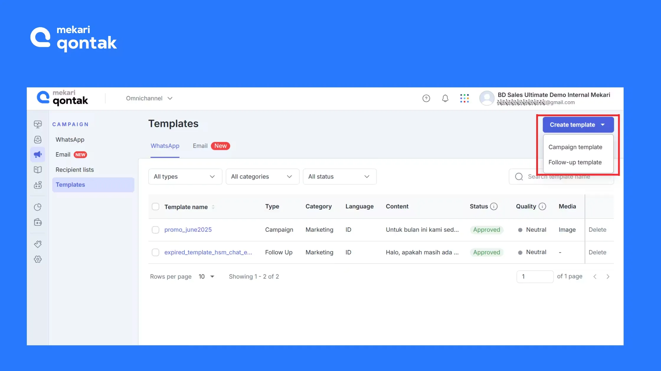Screen dimensions: 661x371
Task: Tick the select-all checkbox in table header
Action: pos(156,207)
